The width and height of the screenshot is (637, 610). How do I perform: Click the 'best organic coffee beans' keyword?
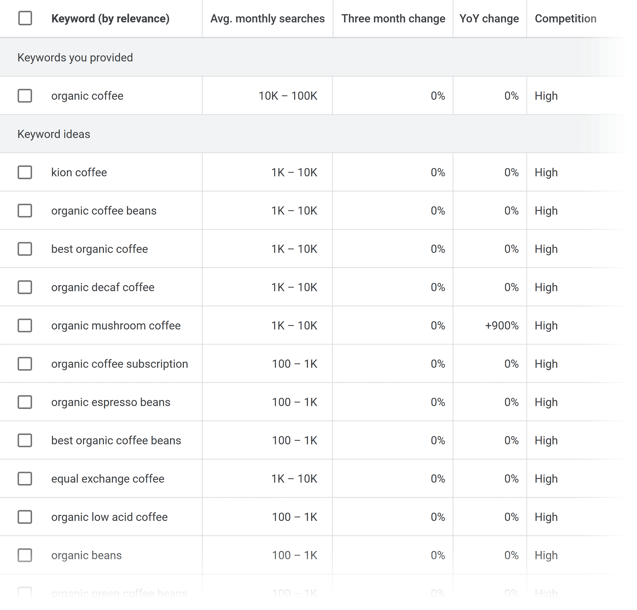coord(116,440)
